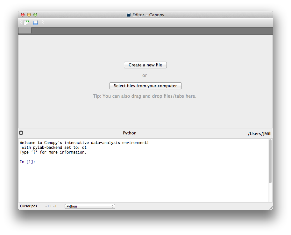This screenshot has height=235, width=291.
Task: Click the /Users/JMill directory path
Action: click(259, 133)
